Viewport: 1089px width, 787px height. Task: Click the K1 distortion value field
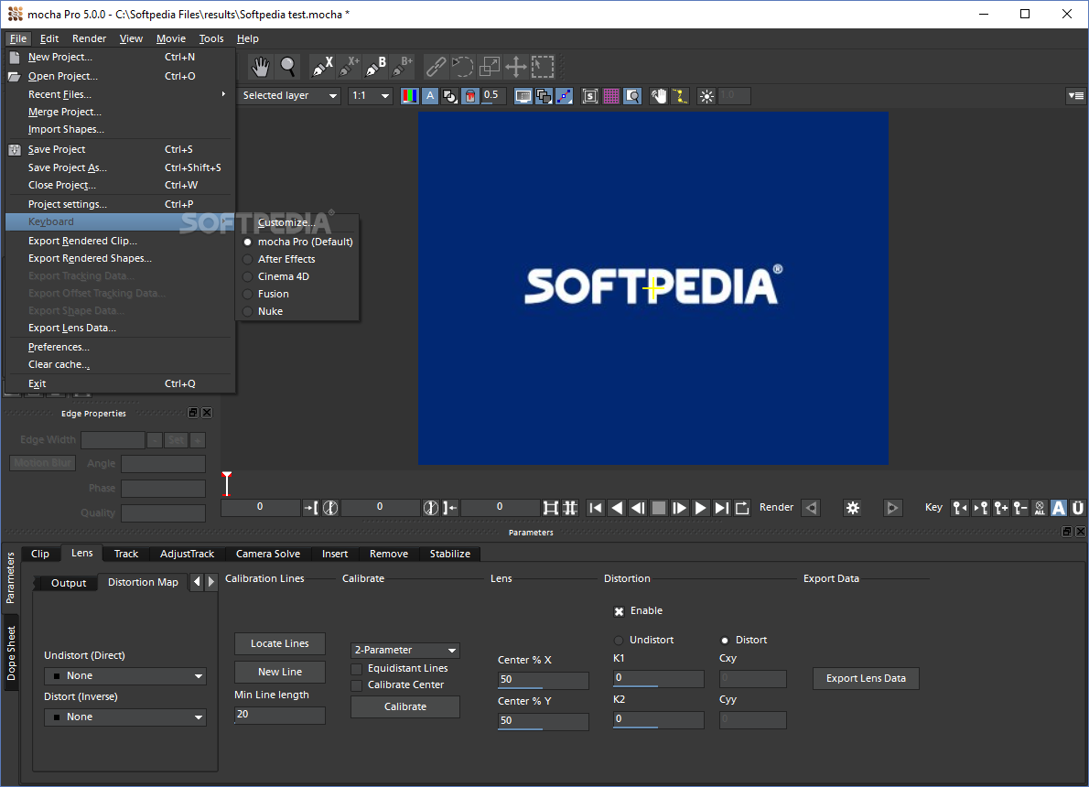click(x=658, y=679)
